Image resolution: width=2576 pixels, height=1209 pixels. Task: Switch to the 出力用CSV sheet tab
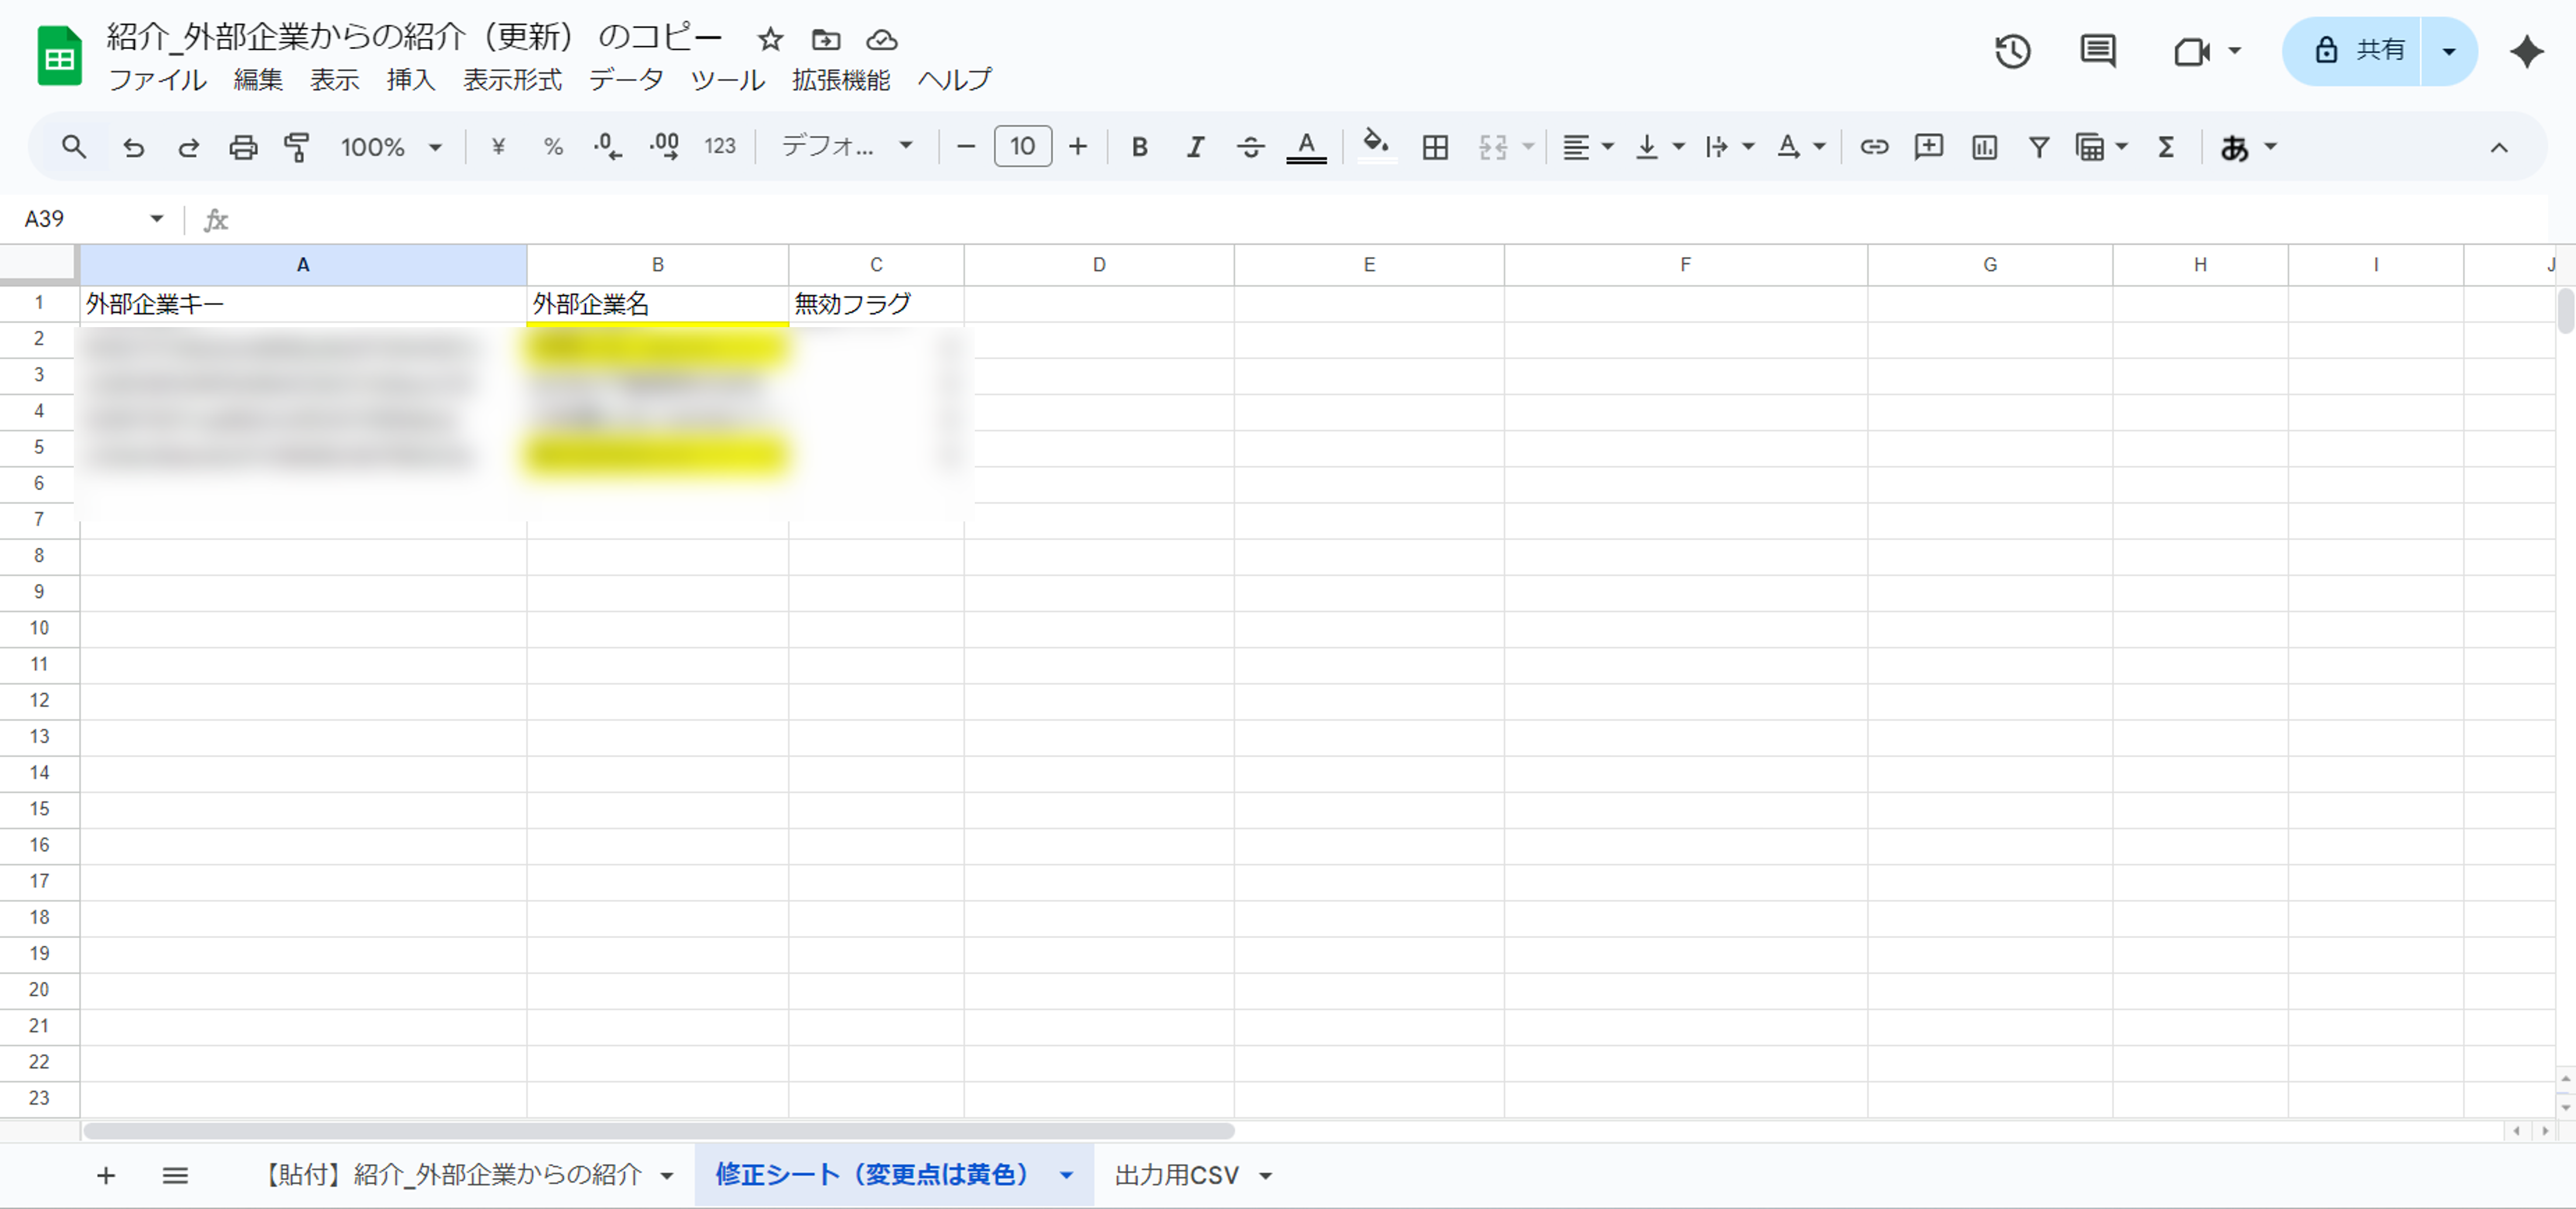pyautogui.click(x=1176, y=1175)
